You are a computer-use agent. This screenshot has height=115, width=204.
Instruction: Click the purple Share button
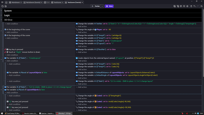click(109, 6)
